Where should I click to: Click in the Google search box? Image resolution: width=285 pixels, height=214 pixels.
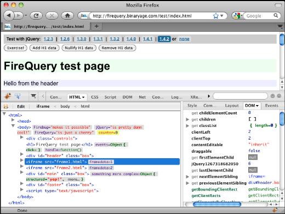259,16
